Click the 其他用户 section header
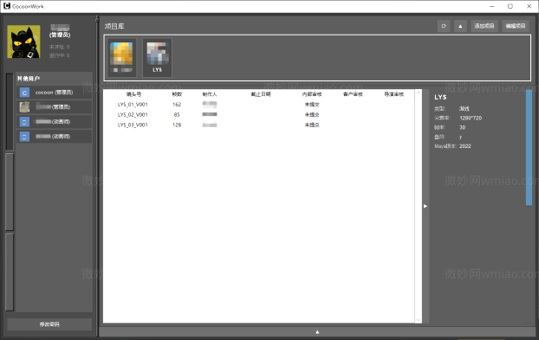The width and height of the screenshot is (539, 340). coord(29,79)
